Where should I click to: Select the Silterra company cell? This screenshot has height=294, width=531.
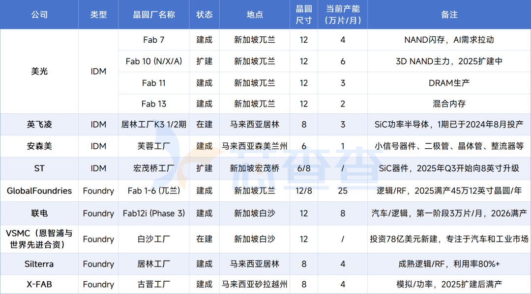tap(39, 264)
